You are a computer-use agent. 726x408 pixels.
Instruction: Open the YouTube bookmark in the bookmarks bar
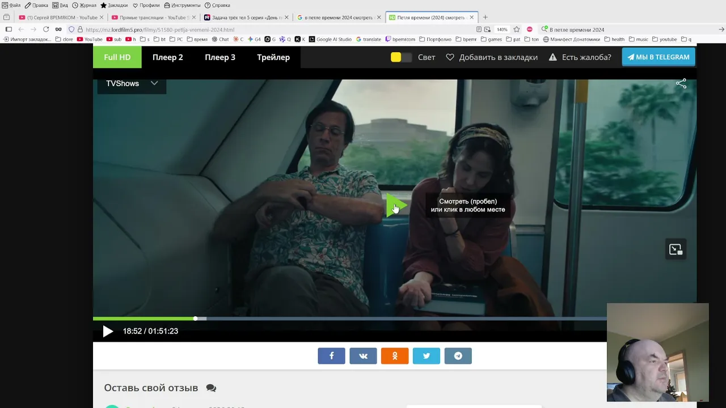point(90,40)
